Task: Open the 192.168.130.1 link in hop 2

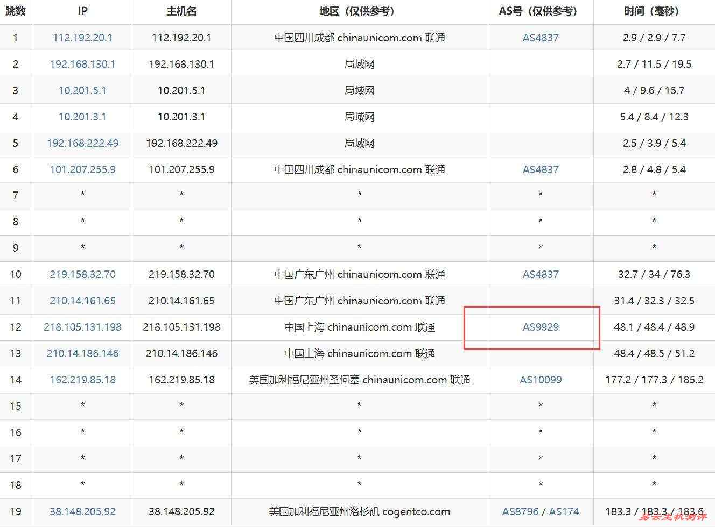Action: [82, 64]
